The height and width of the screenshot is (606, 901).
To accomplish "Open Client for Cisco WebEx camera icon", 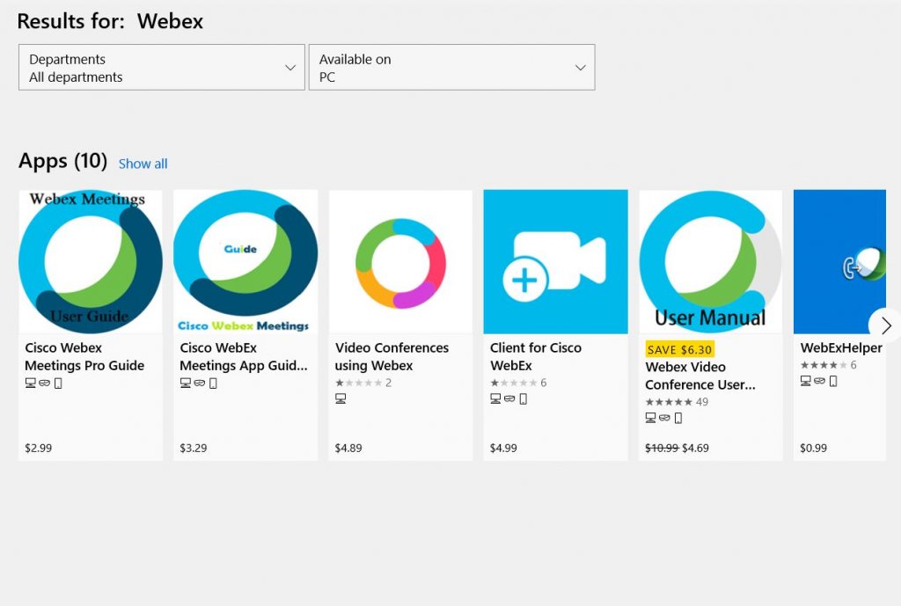I will click(x=555, y=261).
